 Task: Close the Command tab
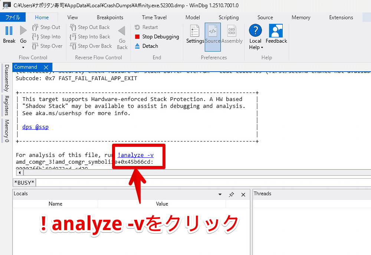[46, 67]
